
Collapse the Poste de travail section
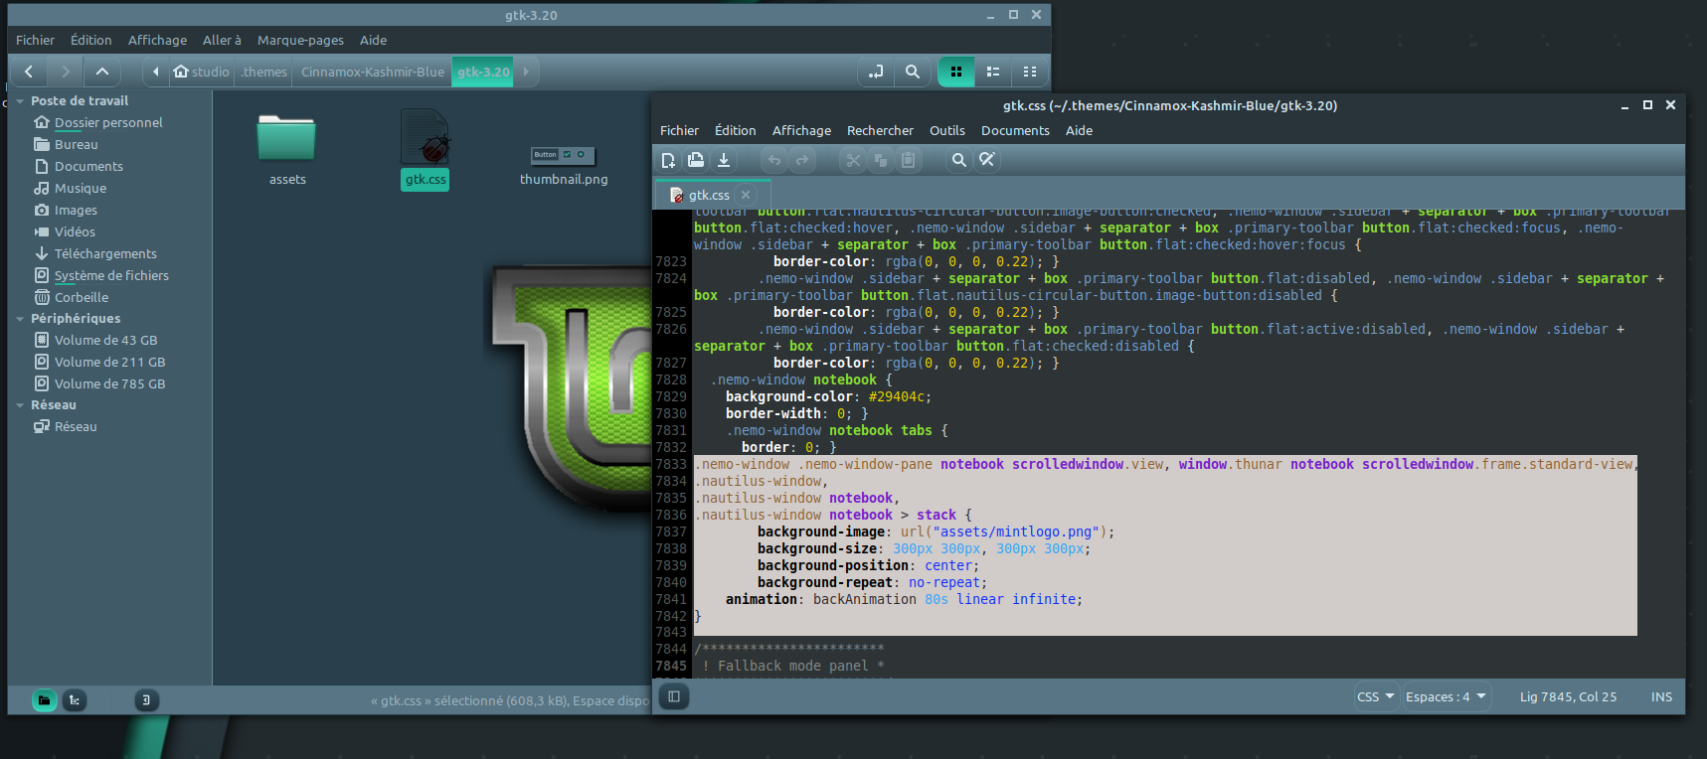20,101
